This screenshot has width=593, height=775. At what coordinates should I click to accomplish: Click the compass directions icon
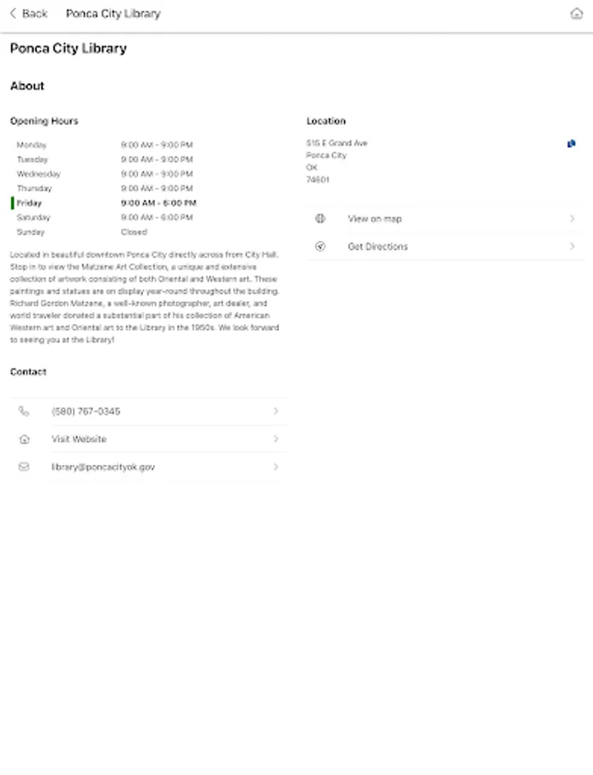320,246
